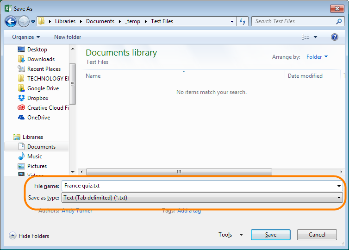Viewport: 349px width, 250px height.
Task: Open OneDrive in navigation pane
Action: click(x=38, y=118)
